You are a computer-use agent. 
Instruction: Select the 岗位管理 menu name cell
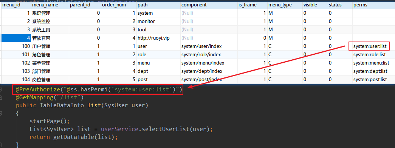(50, 80)
